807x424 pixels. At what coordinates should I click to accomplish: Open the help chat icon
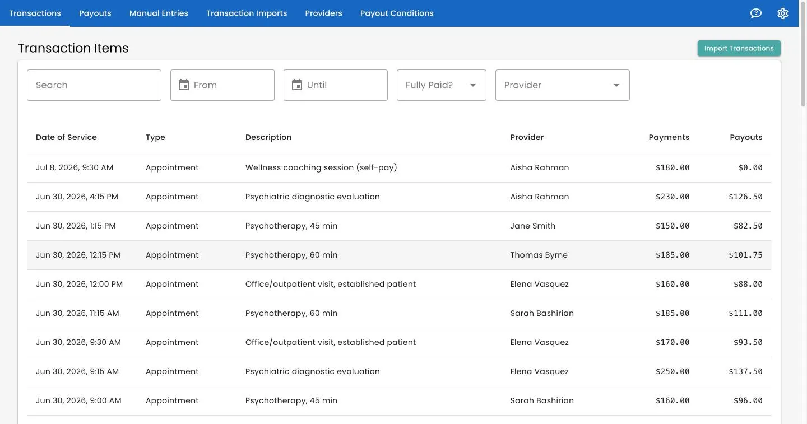point(756,13)
